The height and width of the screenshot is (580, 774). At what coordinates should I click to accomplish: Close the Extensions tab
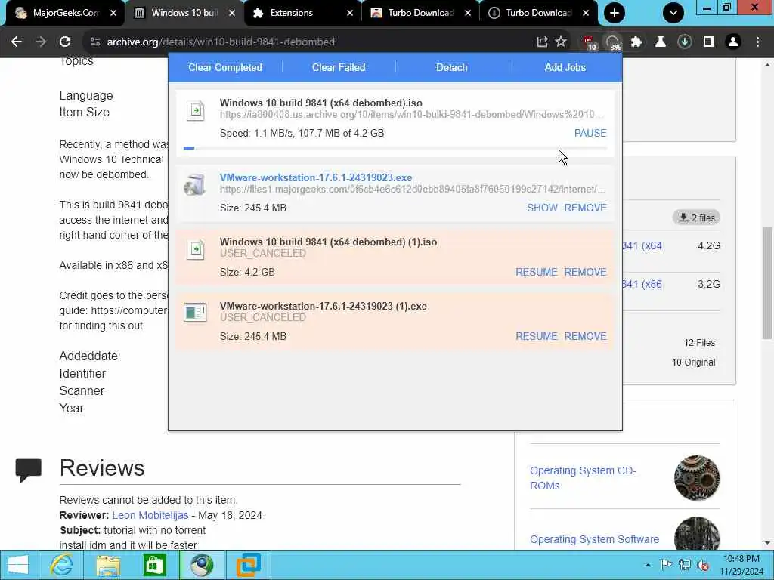point(350,13)
